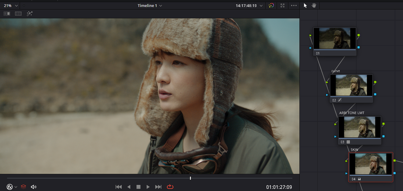Click the green RGB output of node 01
Viewport: 403px width, 191px height.
point(359,35)
